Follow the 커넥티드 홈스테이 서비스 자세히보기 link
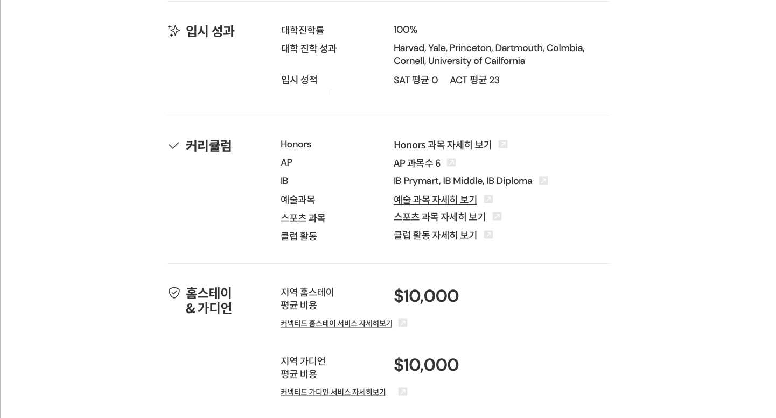 click(x=336, y=323)
